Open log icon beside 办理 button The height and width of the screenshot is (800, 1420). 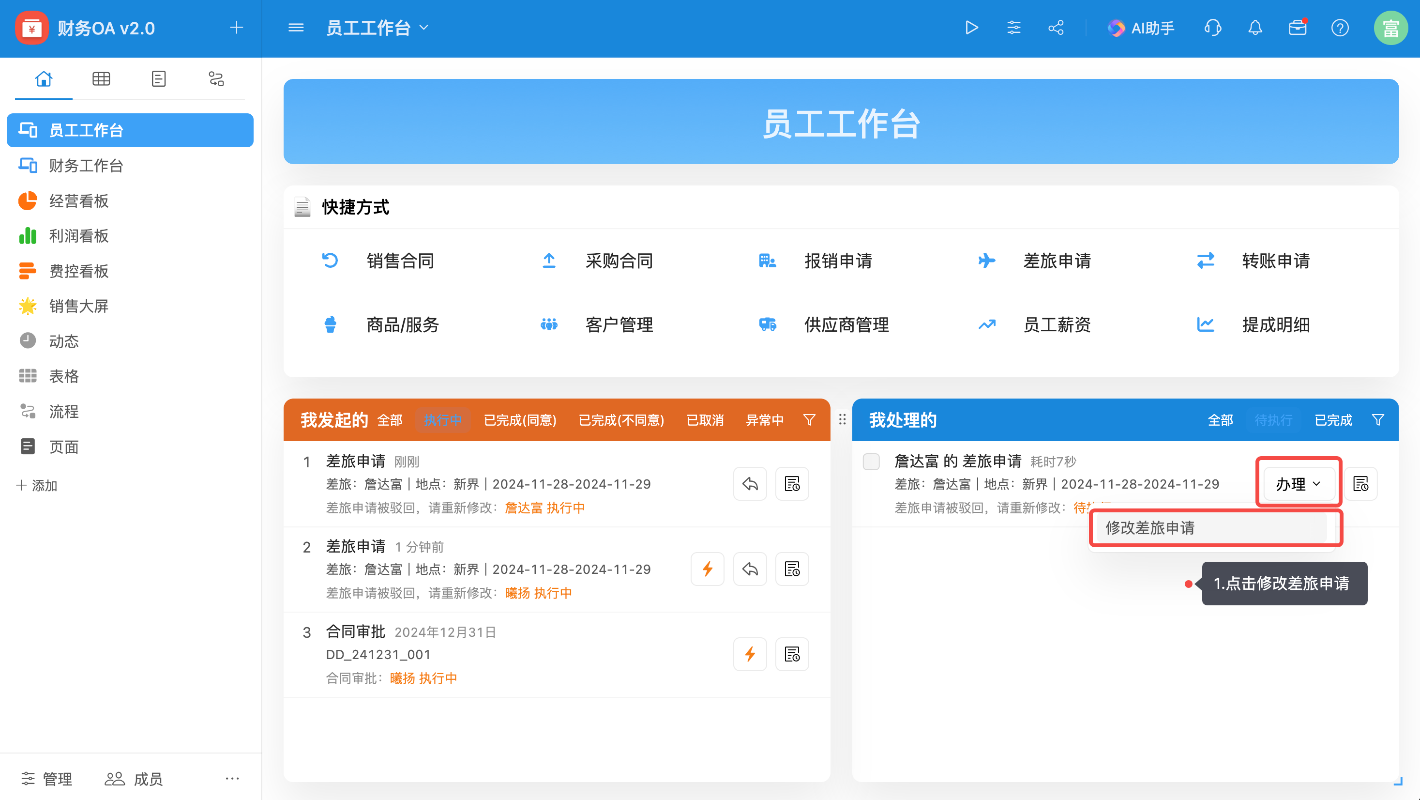1360,484
